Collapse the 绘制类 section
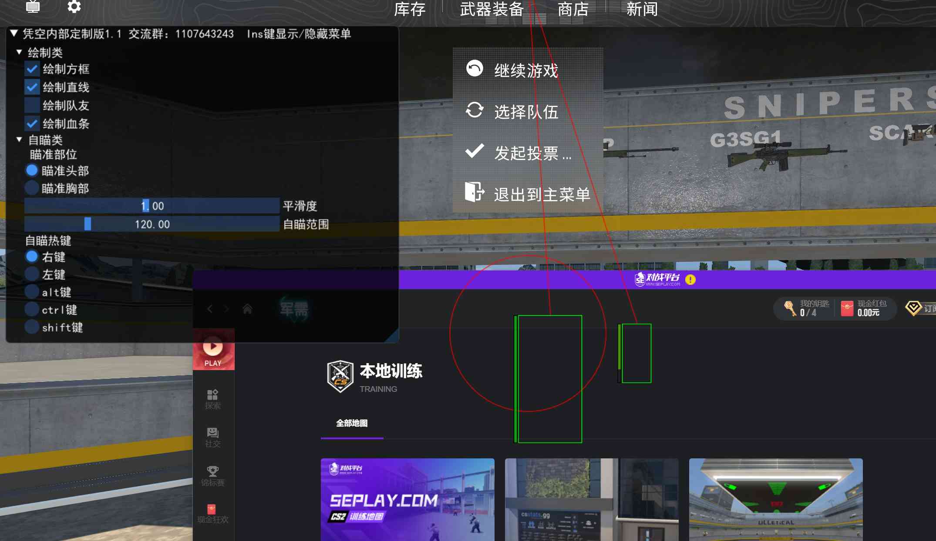Image resolution: width=936 pixels, height=541 pixels. pos(19,52)
